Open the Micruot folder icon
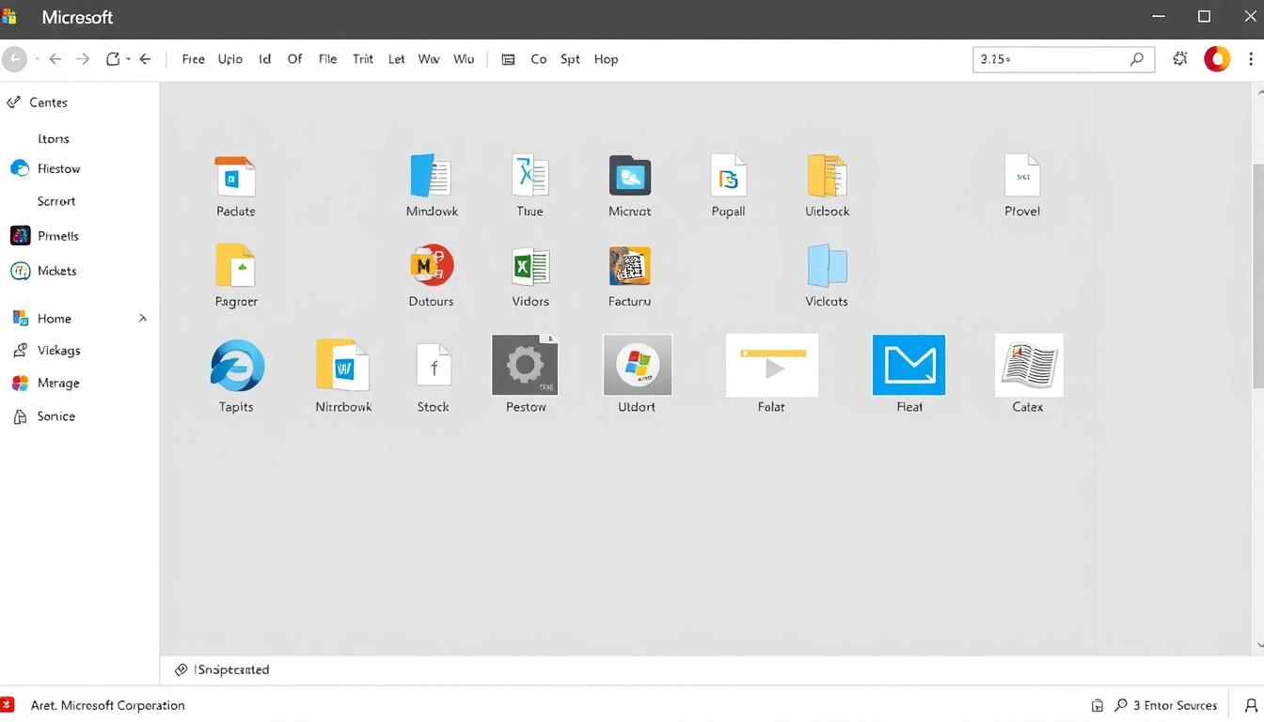 (629, 176)
